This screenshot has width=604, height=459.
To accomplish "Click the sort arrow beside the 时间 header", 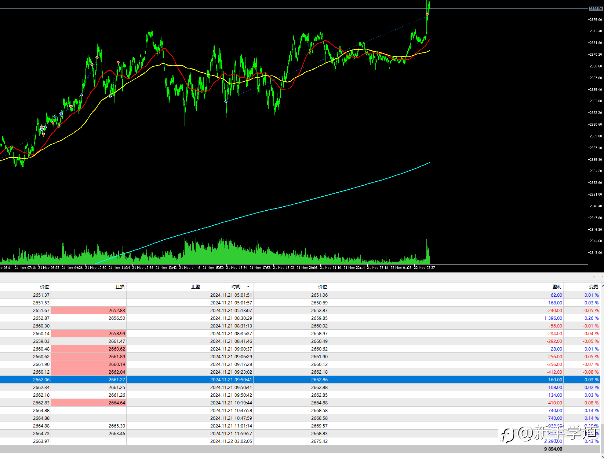I will [x=248, y=287].
